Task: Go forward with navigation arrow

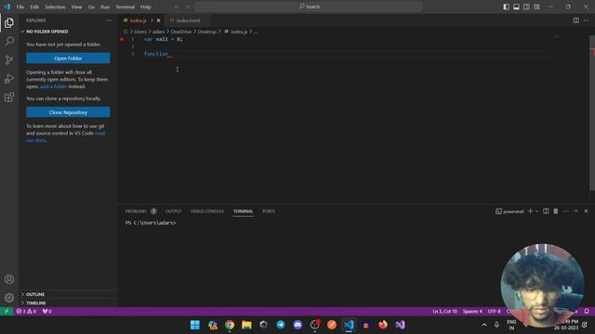Action: coord(188,6)
